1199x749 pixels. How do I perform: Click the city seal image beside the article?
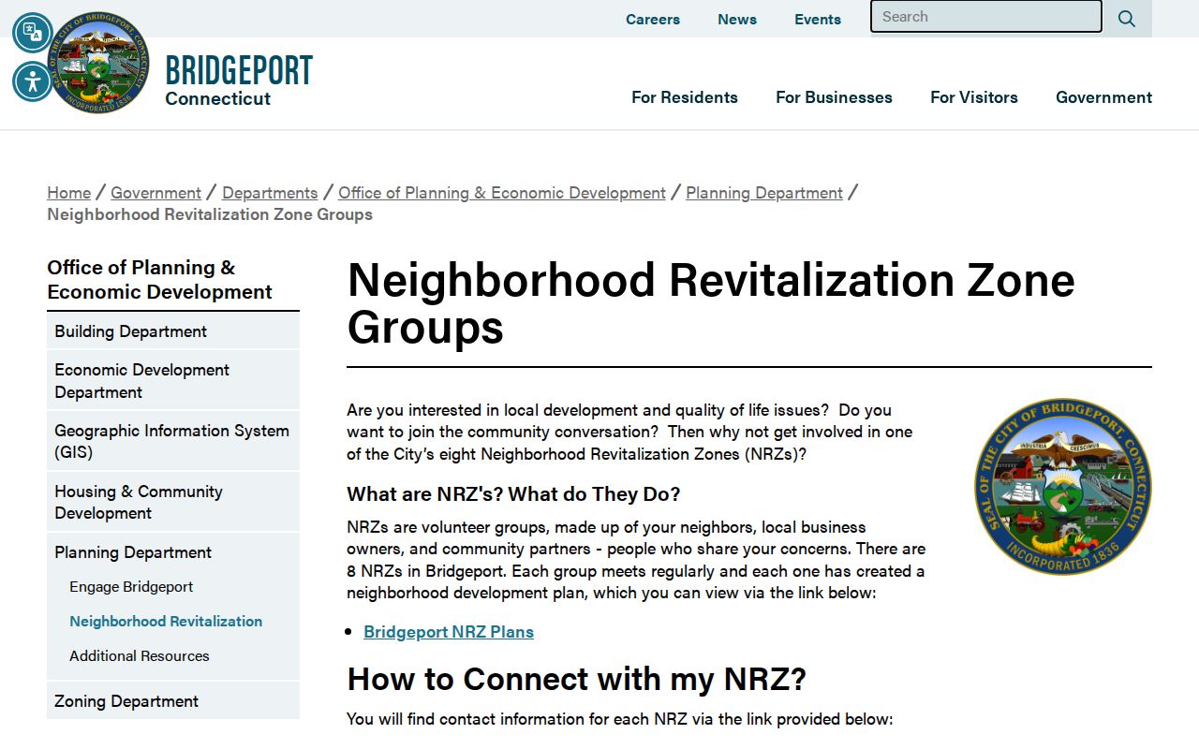pyautogui.click(x=1062, y=487)
